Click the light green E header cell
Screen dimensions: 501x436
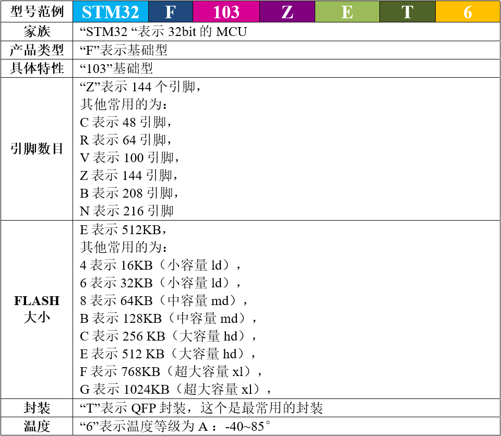tap(347, 11)
